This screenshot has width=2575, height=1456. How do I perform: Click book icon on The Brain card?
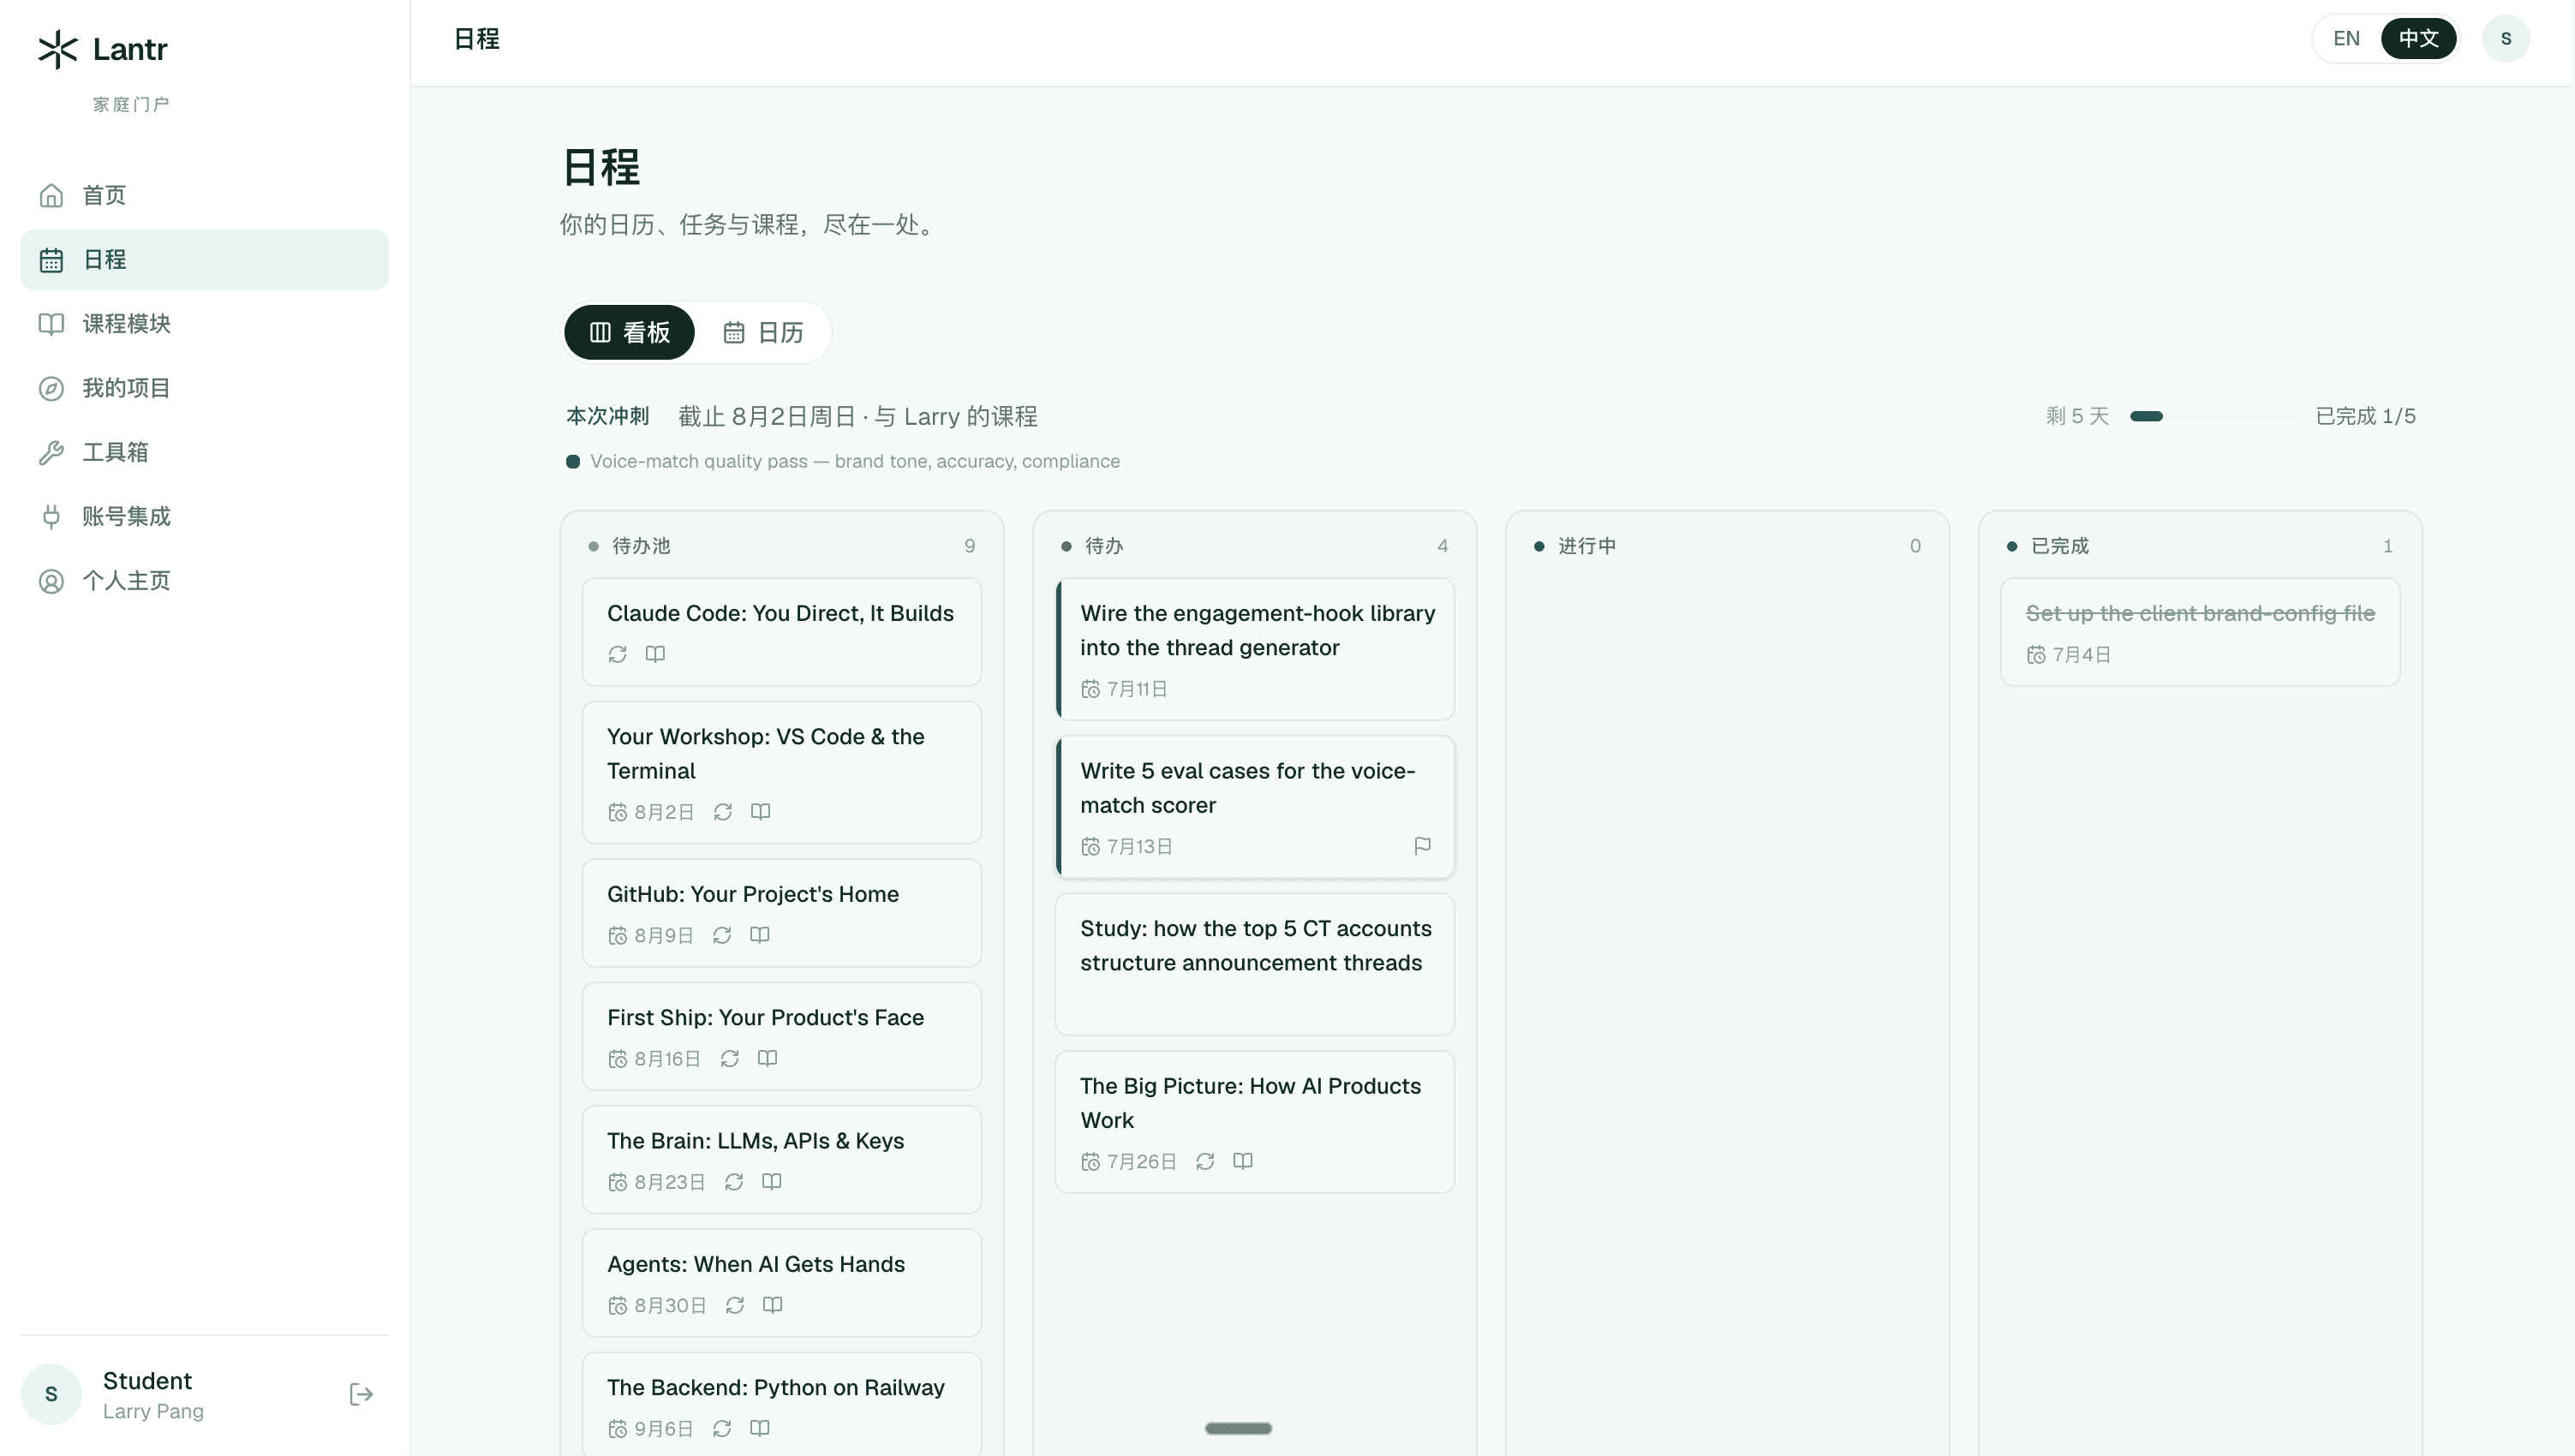click(x=771, y=1182)
